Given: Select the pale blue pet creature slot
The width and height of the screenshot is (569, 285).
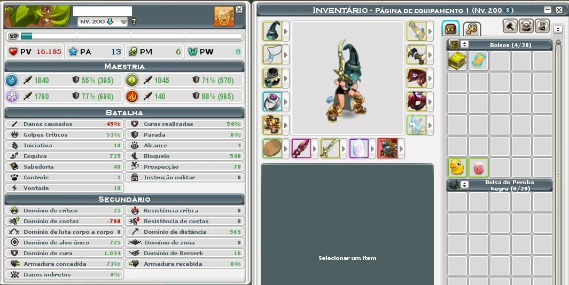Looking at the screenshot, I should point(417,125).
